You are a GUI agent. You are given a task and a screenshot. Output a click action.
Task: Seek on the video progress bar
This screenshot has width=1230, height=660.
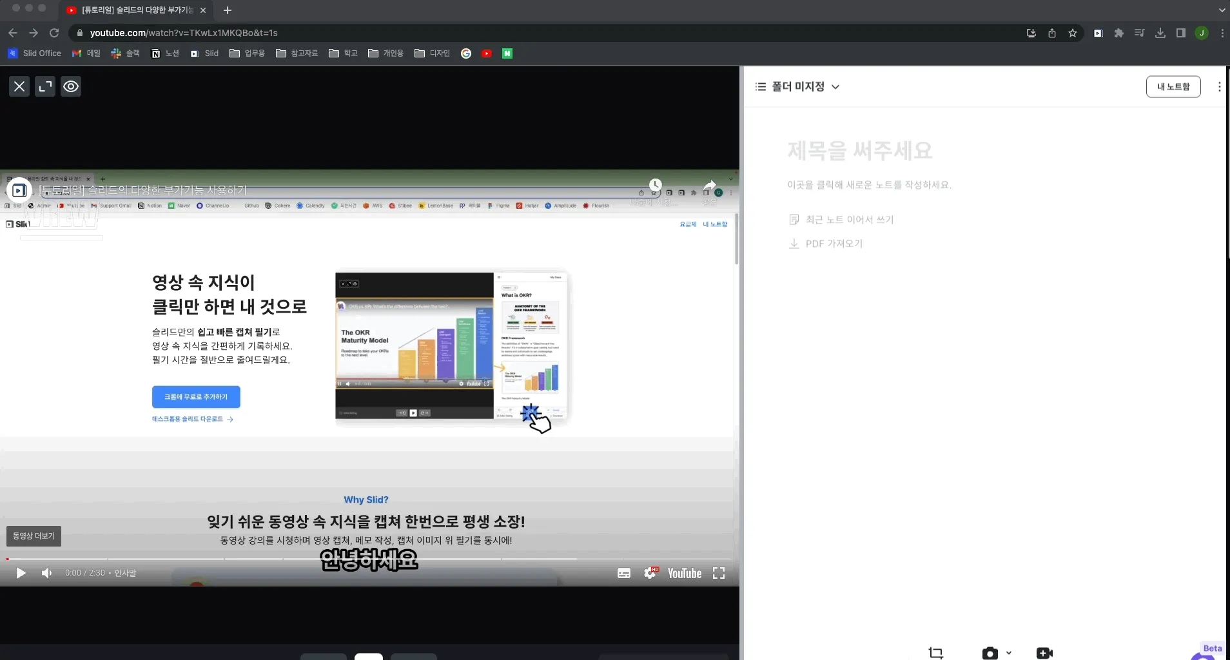tap(369, 559)
